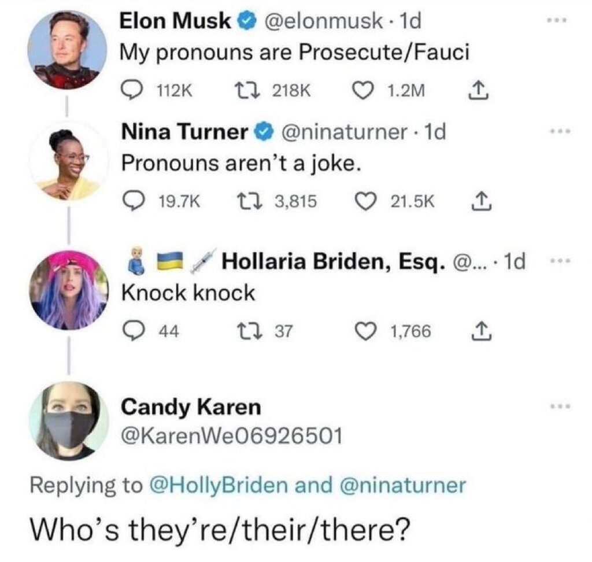Reply to Nina Turner's tweet
This screenshot has width=592, height=562.
pos(132,201)
